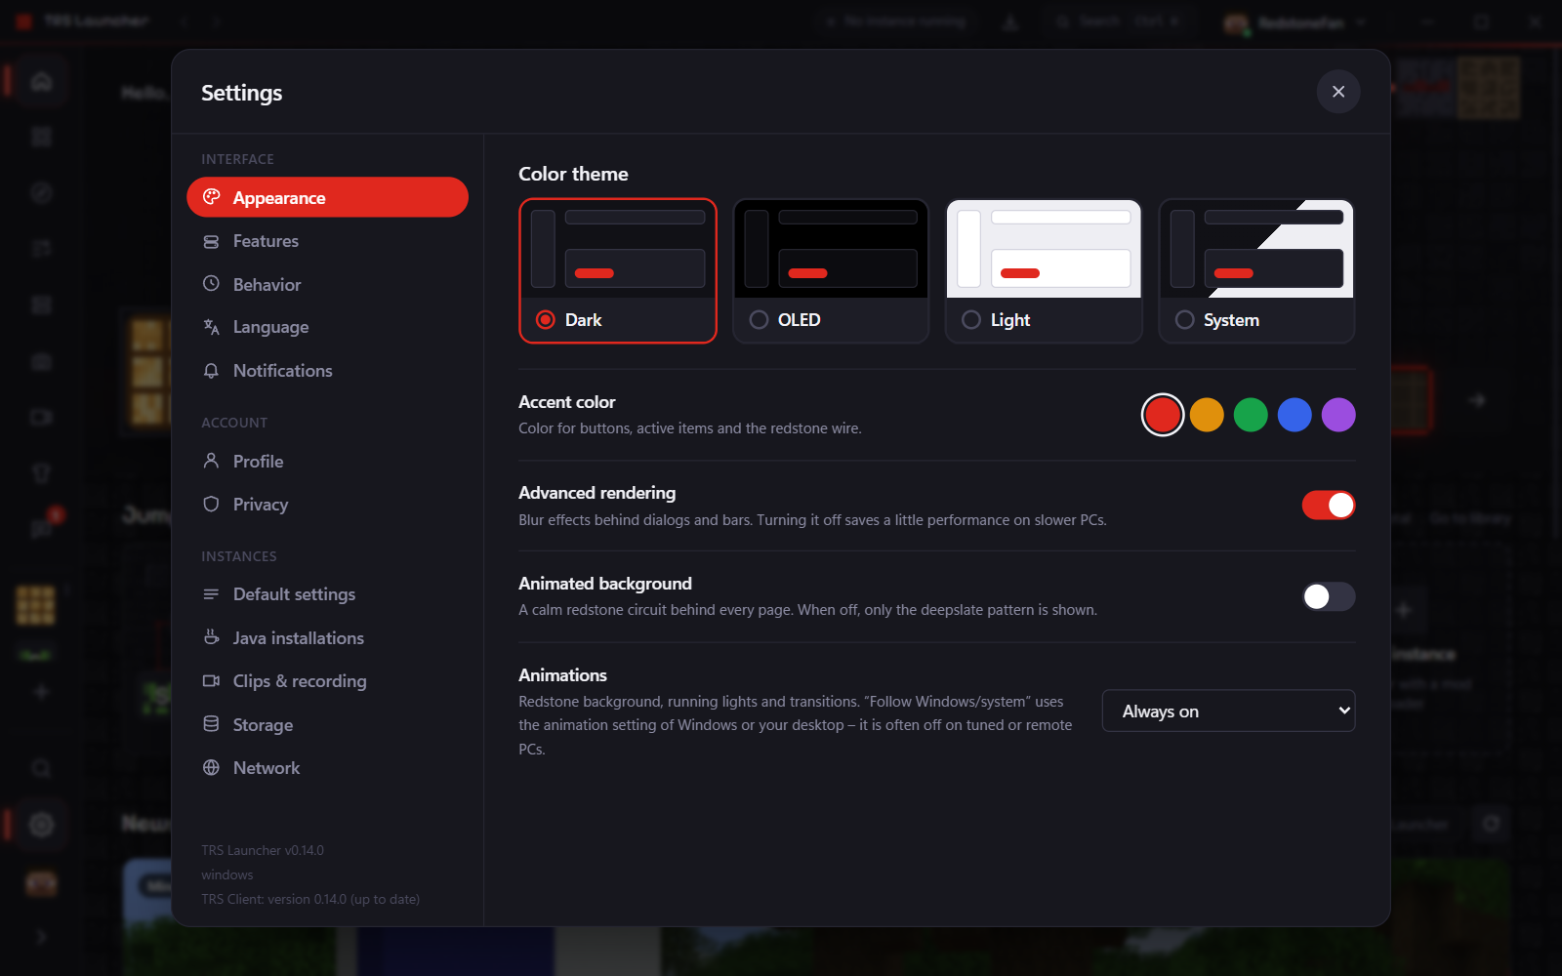This screenshot has height=976, width=1562.
Task: Open the Appearance settings section
Action: click(x=327, y=197)
